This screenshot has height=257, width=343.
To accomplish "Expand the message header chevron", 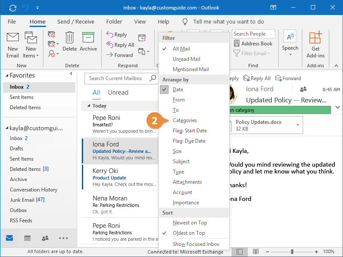I will point(337,108).
